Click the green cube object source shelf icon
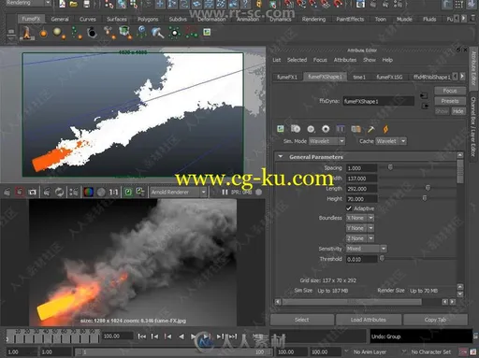Image resolution: width=479 pixels, height=358 pixels. click(124, 33)
